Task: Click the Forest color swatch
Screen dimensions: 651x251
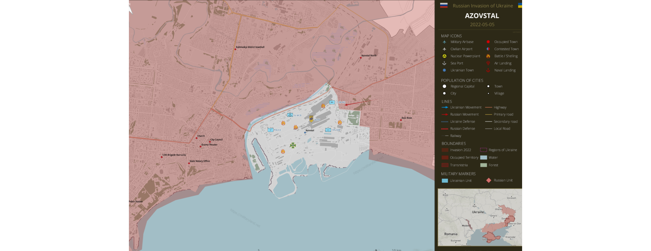Action: [x=483, y=165]
